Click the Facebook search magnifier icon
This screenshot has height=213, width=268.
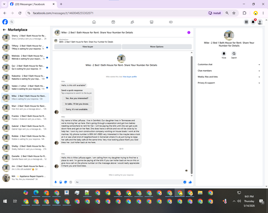click(x=12, y=22)
